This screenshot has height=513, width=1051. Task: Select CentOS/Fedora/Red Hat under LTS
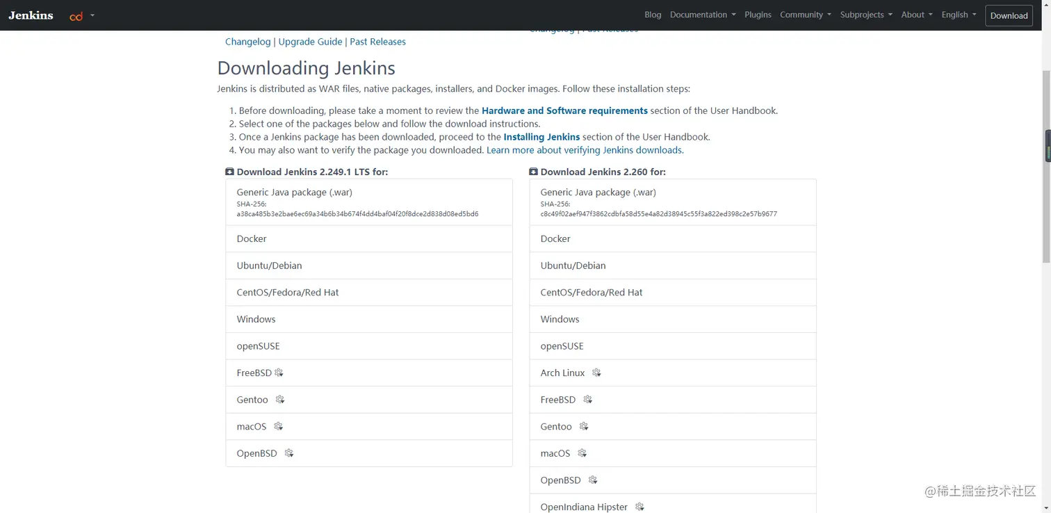pos(369,292)
